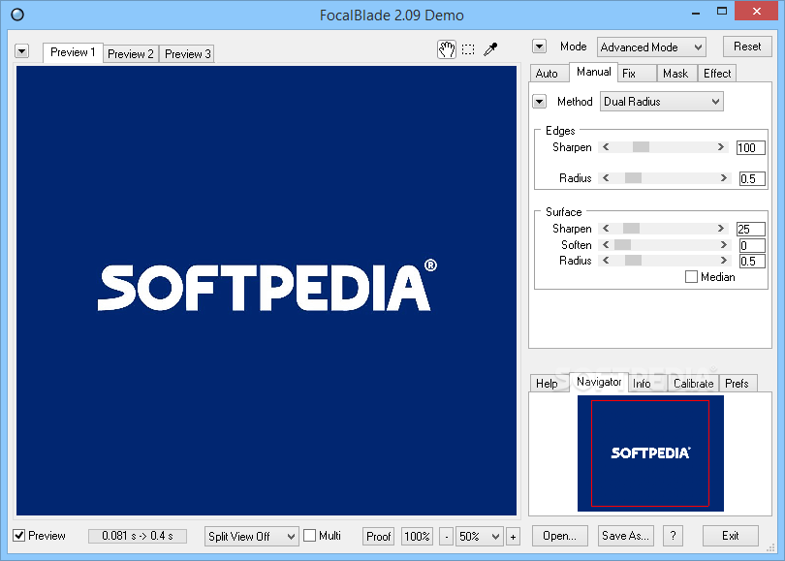Image resolution: width=785 pixels, height=561 pixels.
Task: Select the hand pan tool
Action: coord(447,49)
